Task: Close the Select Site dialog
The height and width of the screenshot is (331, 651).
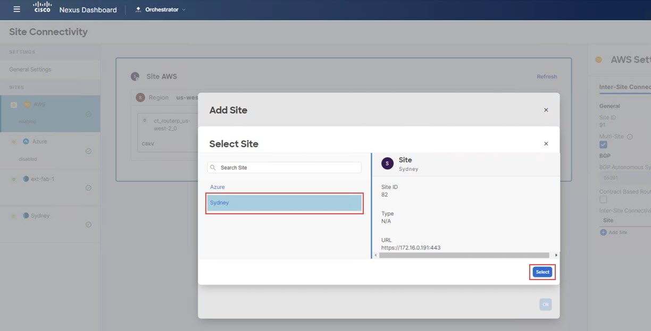Action: click(x=546, y=143)
